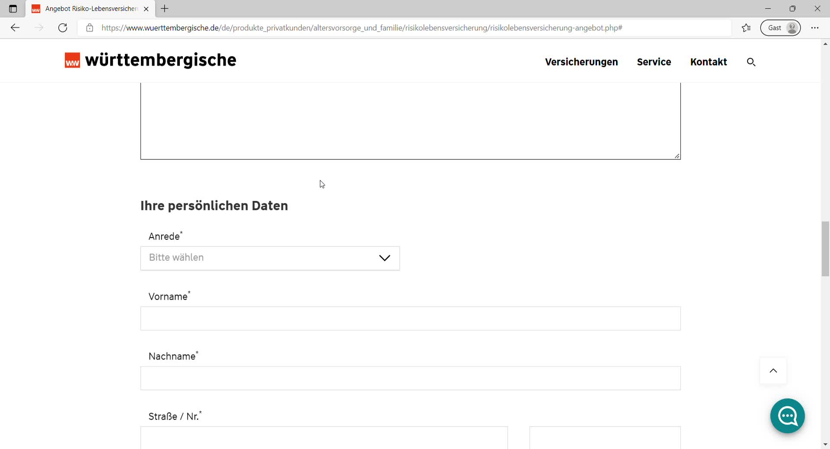Open the Service menu
830x449 pixels.
point(654,62)
